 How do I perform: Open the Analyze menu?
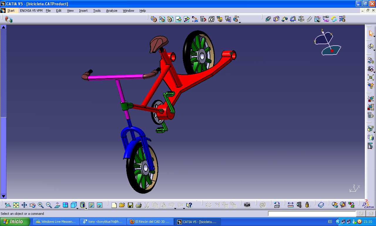(112, 11)
